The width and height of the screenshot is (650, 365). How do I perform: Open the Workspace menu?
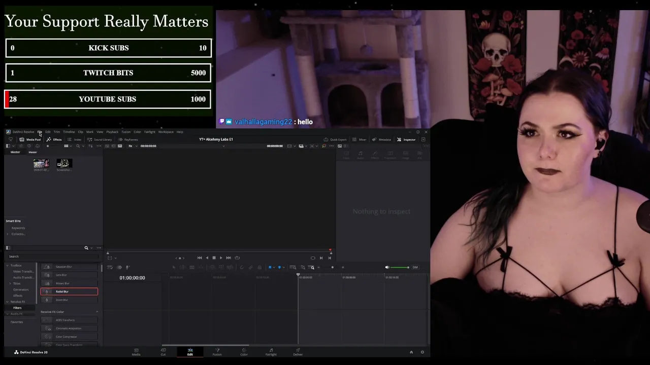click(166, 132)
